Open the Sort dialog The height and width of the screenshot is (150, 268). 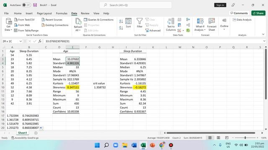point(128,23)
